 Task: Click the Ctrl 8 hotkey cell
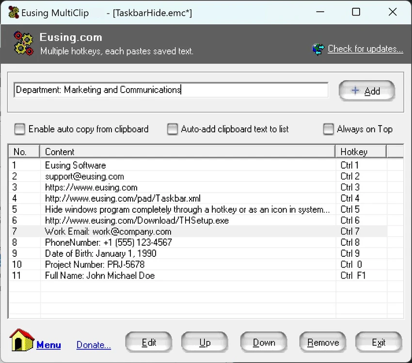point(361,242)
